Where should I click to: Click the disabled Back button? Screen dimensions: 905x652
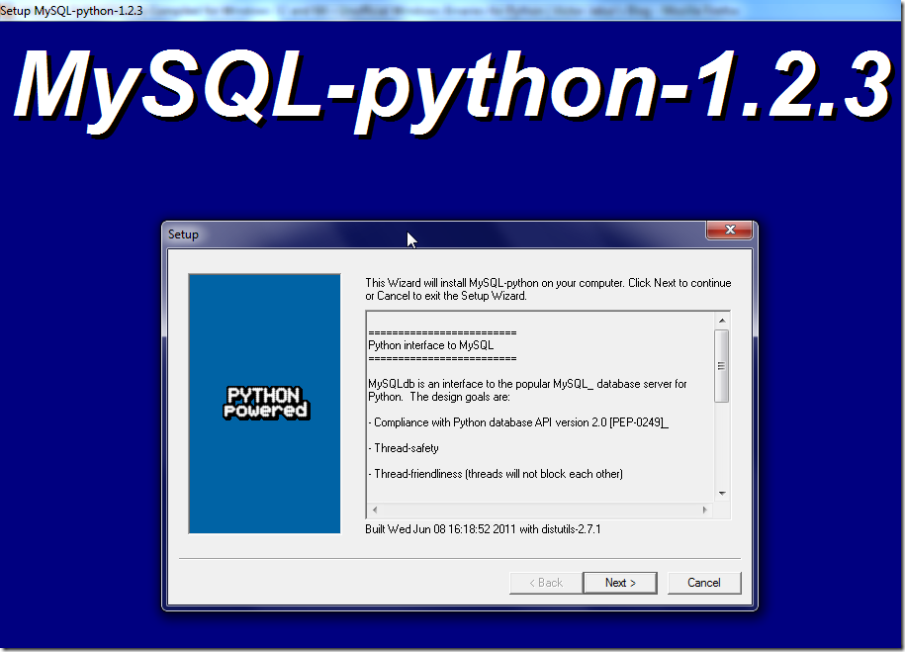pyautogui.click(x=546, y=583)
